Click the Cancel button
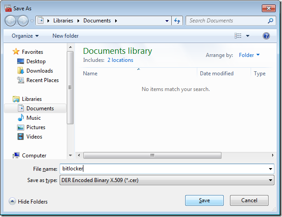Viewport: 282px width, 217px height. 249,200
